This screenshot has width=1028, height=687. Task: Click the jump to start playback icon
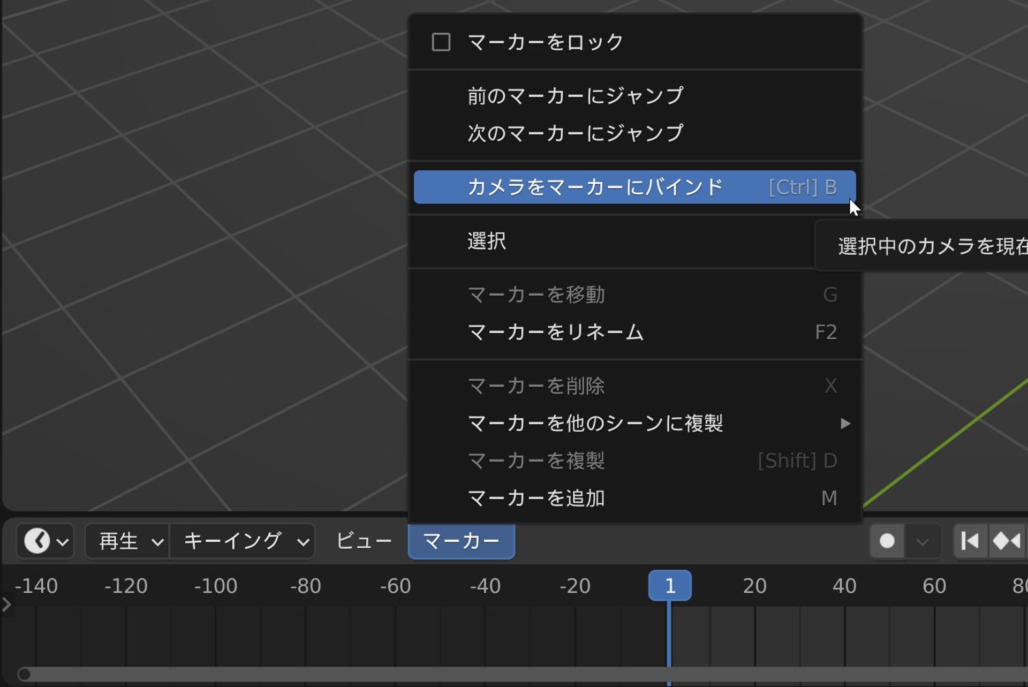pos(969,541)
